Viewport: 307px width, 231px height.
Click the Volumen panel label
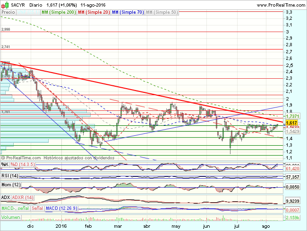click(x=11, y=217)
